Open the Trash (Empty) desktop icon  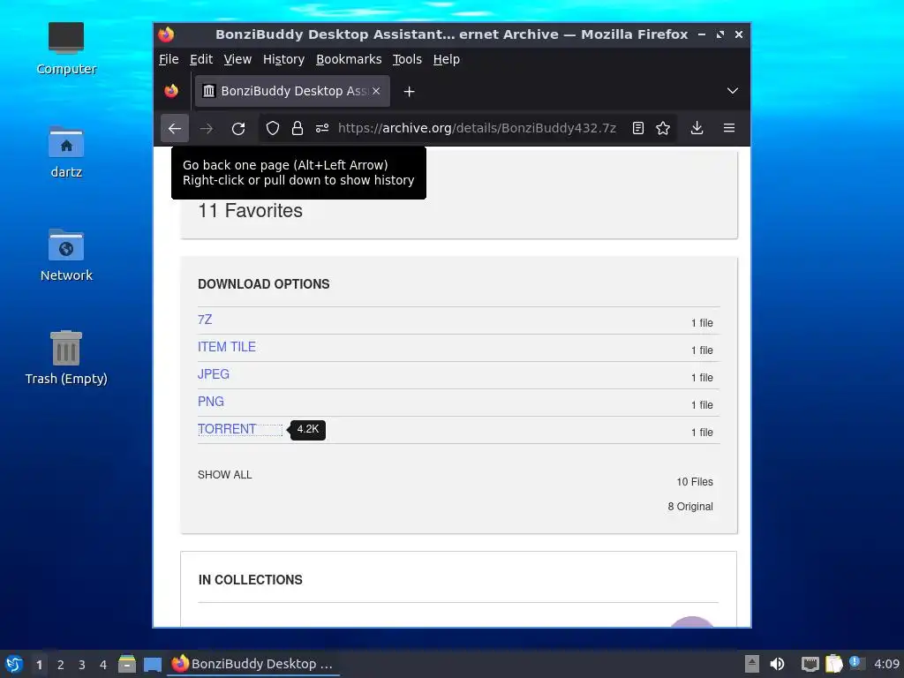(66, 358)
